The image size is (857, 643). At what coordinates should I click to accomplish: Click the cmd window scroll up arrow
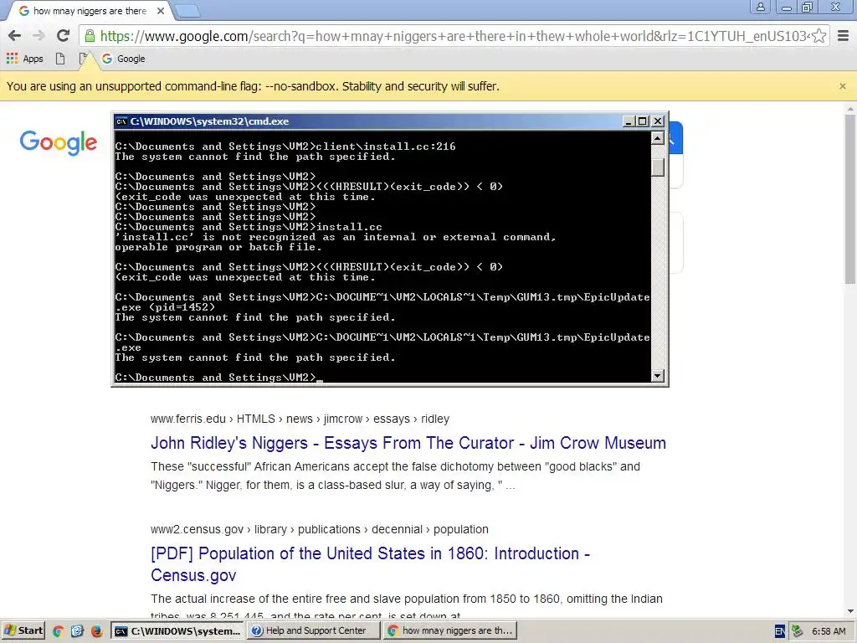click(x=658, y=138)
